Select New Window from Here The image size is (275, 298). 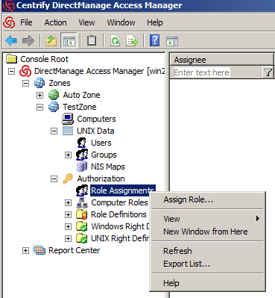coord(207,232)
